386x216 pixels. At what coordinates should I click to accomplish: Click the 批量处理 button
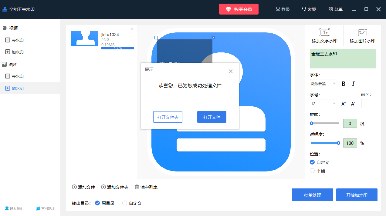313,195
